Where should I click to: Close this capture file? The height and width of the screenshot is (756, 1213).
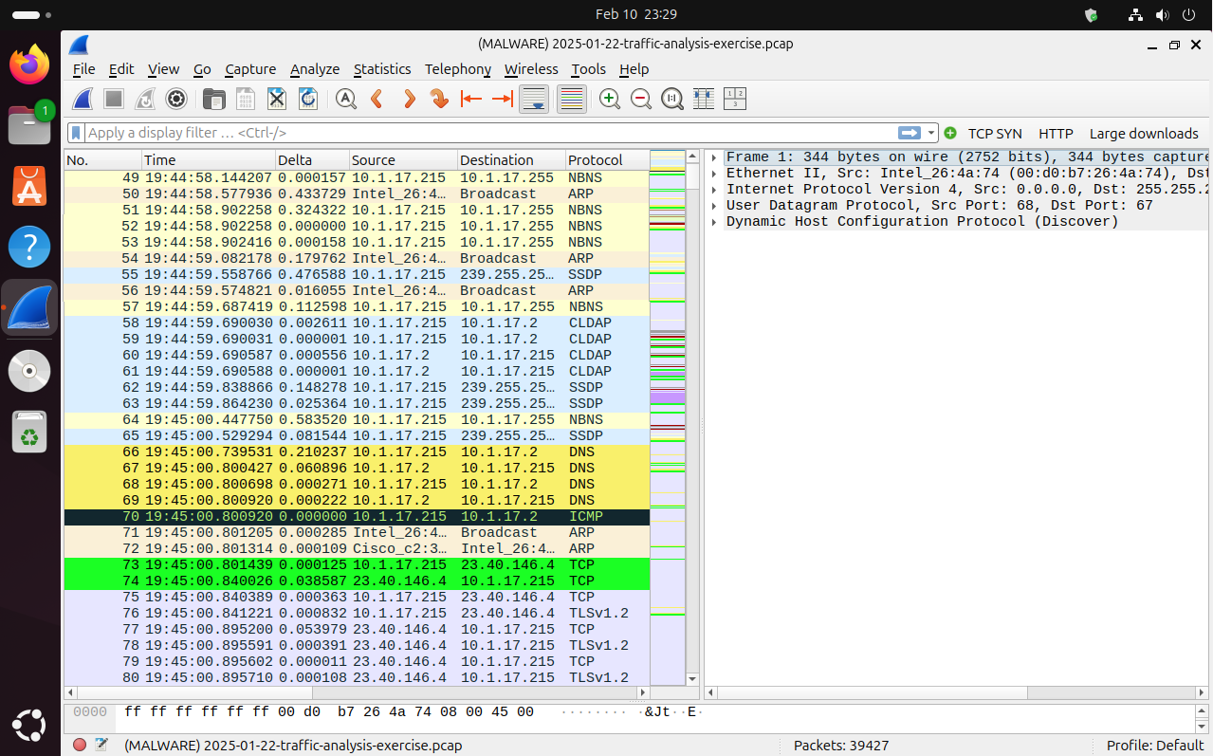(276, 99)
